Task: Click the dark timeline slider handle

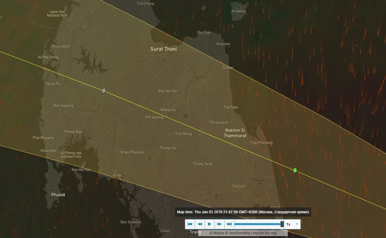Action: (x=282, y=224)
